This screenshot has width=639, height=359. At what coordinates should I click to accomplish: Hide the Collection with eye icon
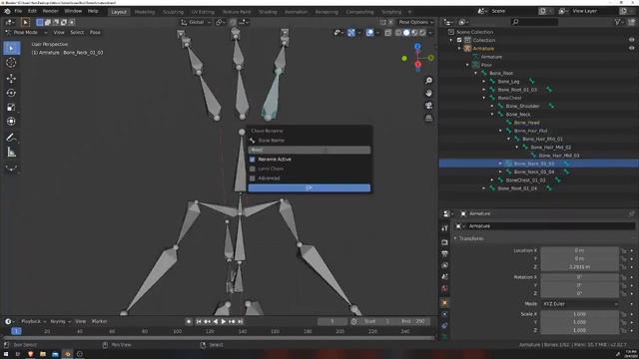point(631,40)
